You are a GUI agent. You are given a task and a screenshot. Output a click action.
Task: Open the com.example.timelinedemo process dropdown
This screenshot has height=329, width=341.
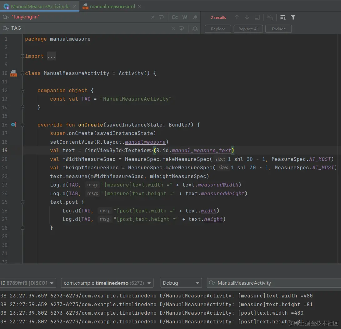107,283
